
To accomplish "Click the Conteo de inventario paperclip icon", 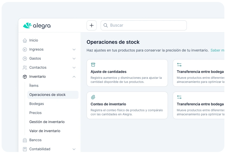I will click(93, 97).
